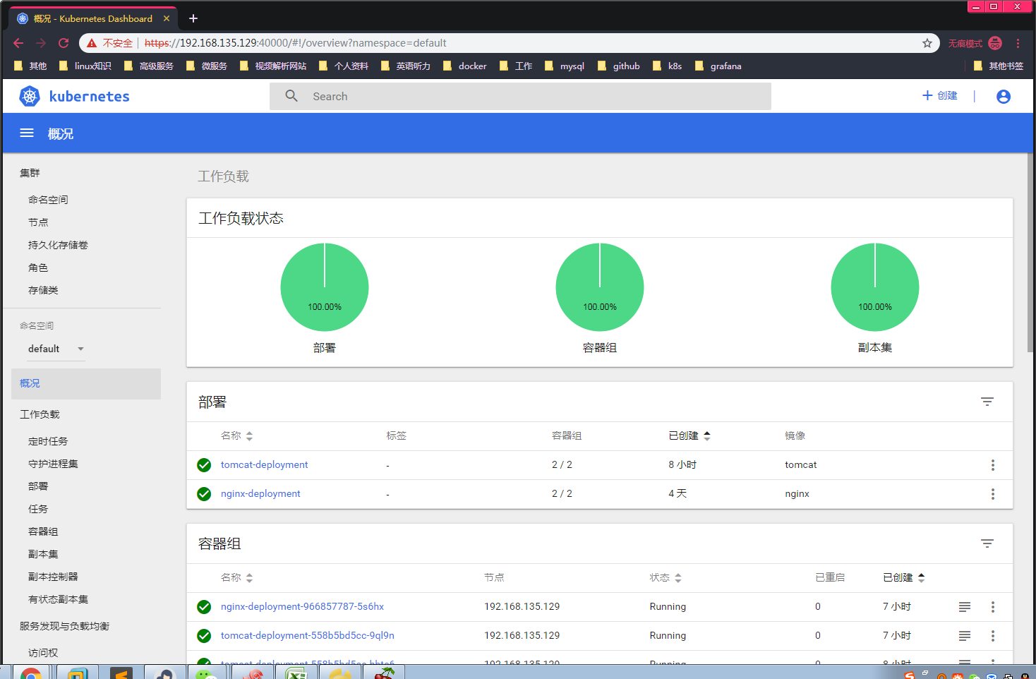1036x679 pixels.
Task: Sort pods by 名称 column
Action: 236,578
